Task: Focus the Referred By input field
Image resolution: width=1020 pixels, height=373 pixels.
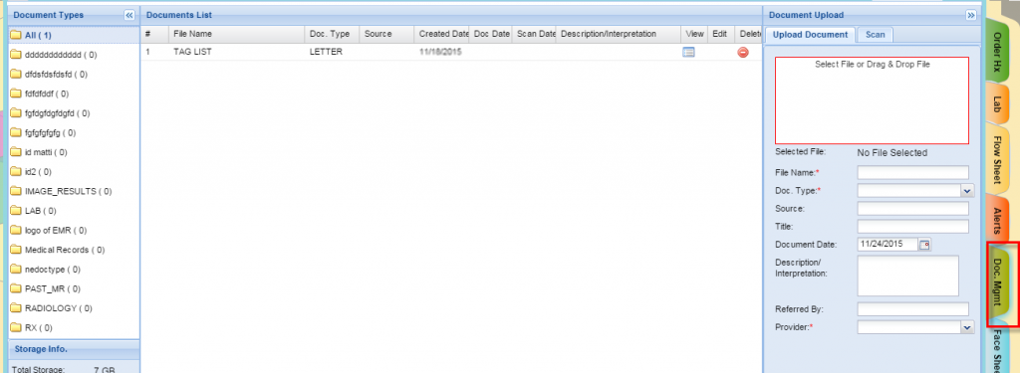Action: click(913, 308)
